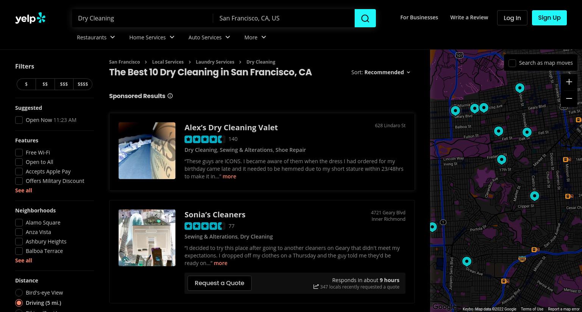Expand Restaurants dropdown menu
582x312 pixels.
click(x=96, y=37)
